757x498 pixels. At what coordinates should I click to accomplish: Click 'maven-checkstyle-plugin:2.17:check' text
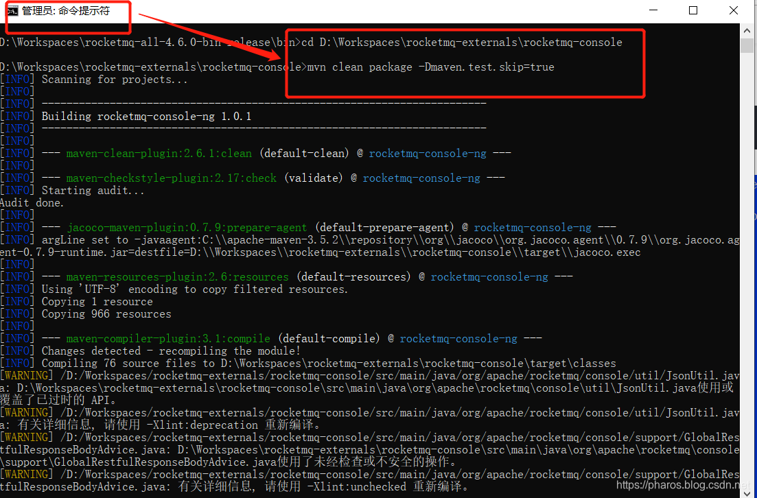pos(172,178)
